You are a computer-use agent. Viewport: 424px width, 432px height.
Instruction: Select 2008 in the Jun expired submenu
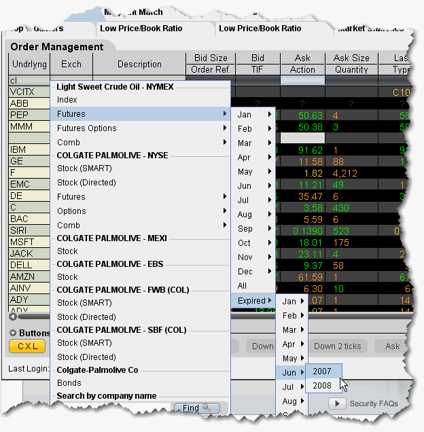pyautogui.click(x=322, y=385)
